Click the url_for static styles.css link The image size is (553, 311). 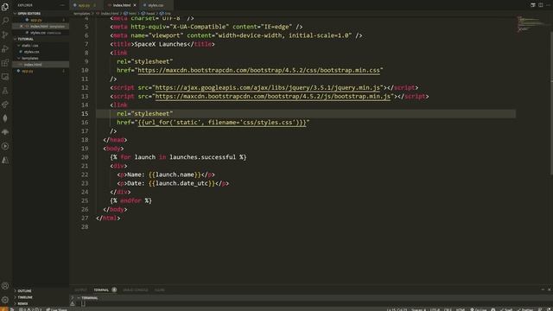222,123
